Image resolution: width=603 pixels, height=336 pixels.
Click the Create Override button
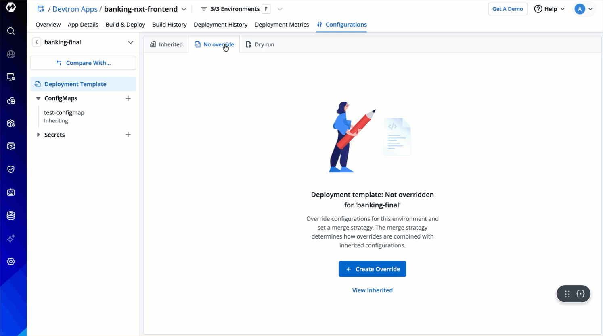tap(372, 269)
